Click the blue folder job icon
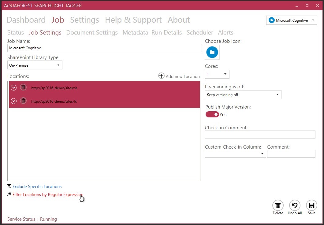Viewport: 324px width, 225px height. pos(212,52)
